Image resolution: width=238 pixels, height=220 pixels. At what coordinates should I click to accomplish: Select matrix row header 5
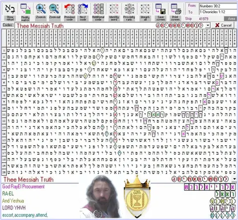coord(4,76)
